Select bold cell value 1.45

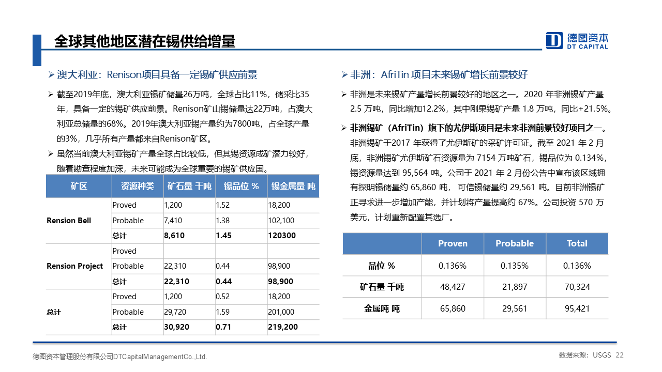(223, 236)
